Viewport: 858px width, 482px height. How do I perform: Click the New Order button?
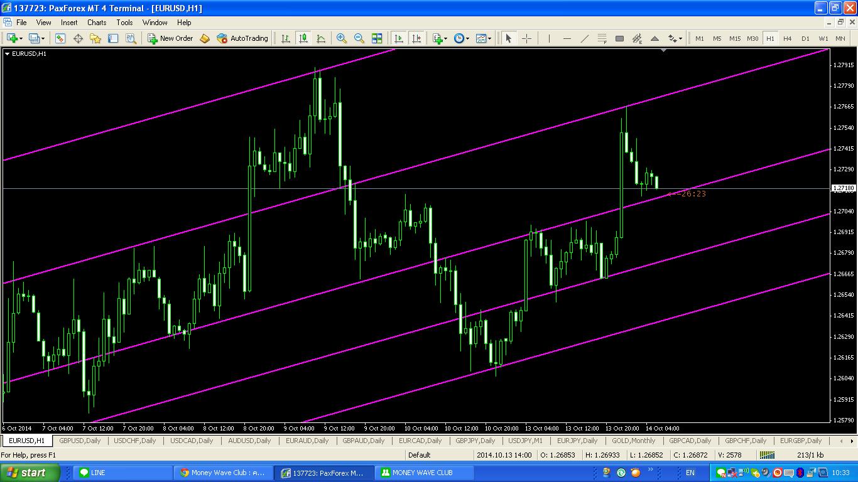click(x=170, y=38)
